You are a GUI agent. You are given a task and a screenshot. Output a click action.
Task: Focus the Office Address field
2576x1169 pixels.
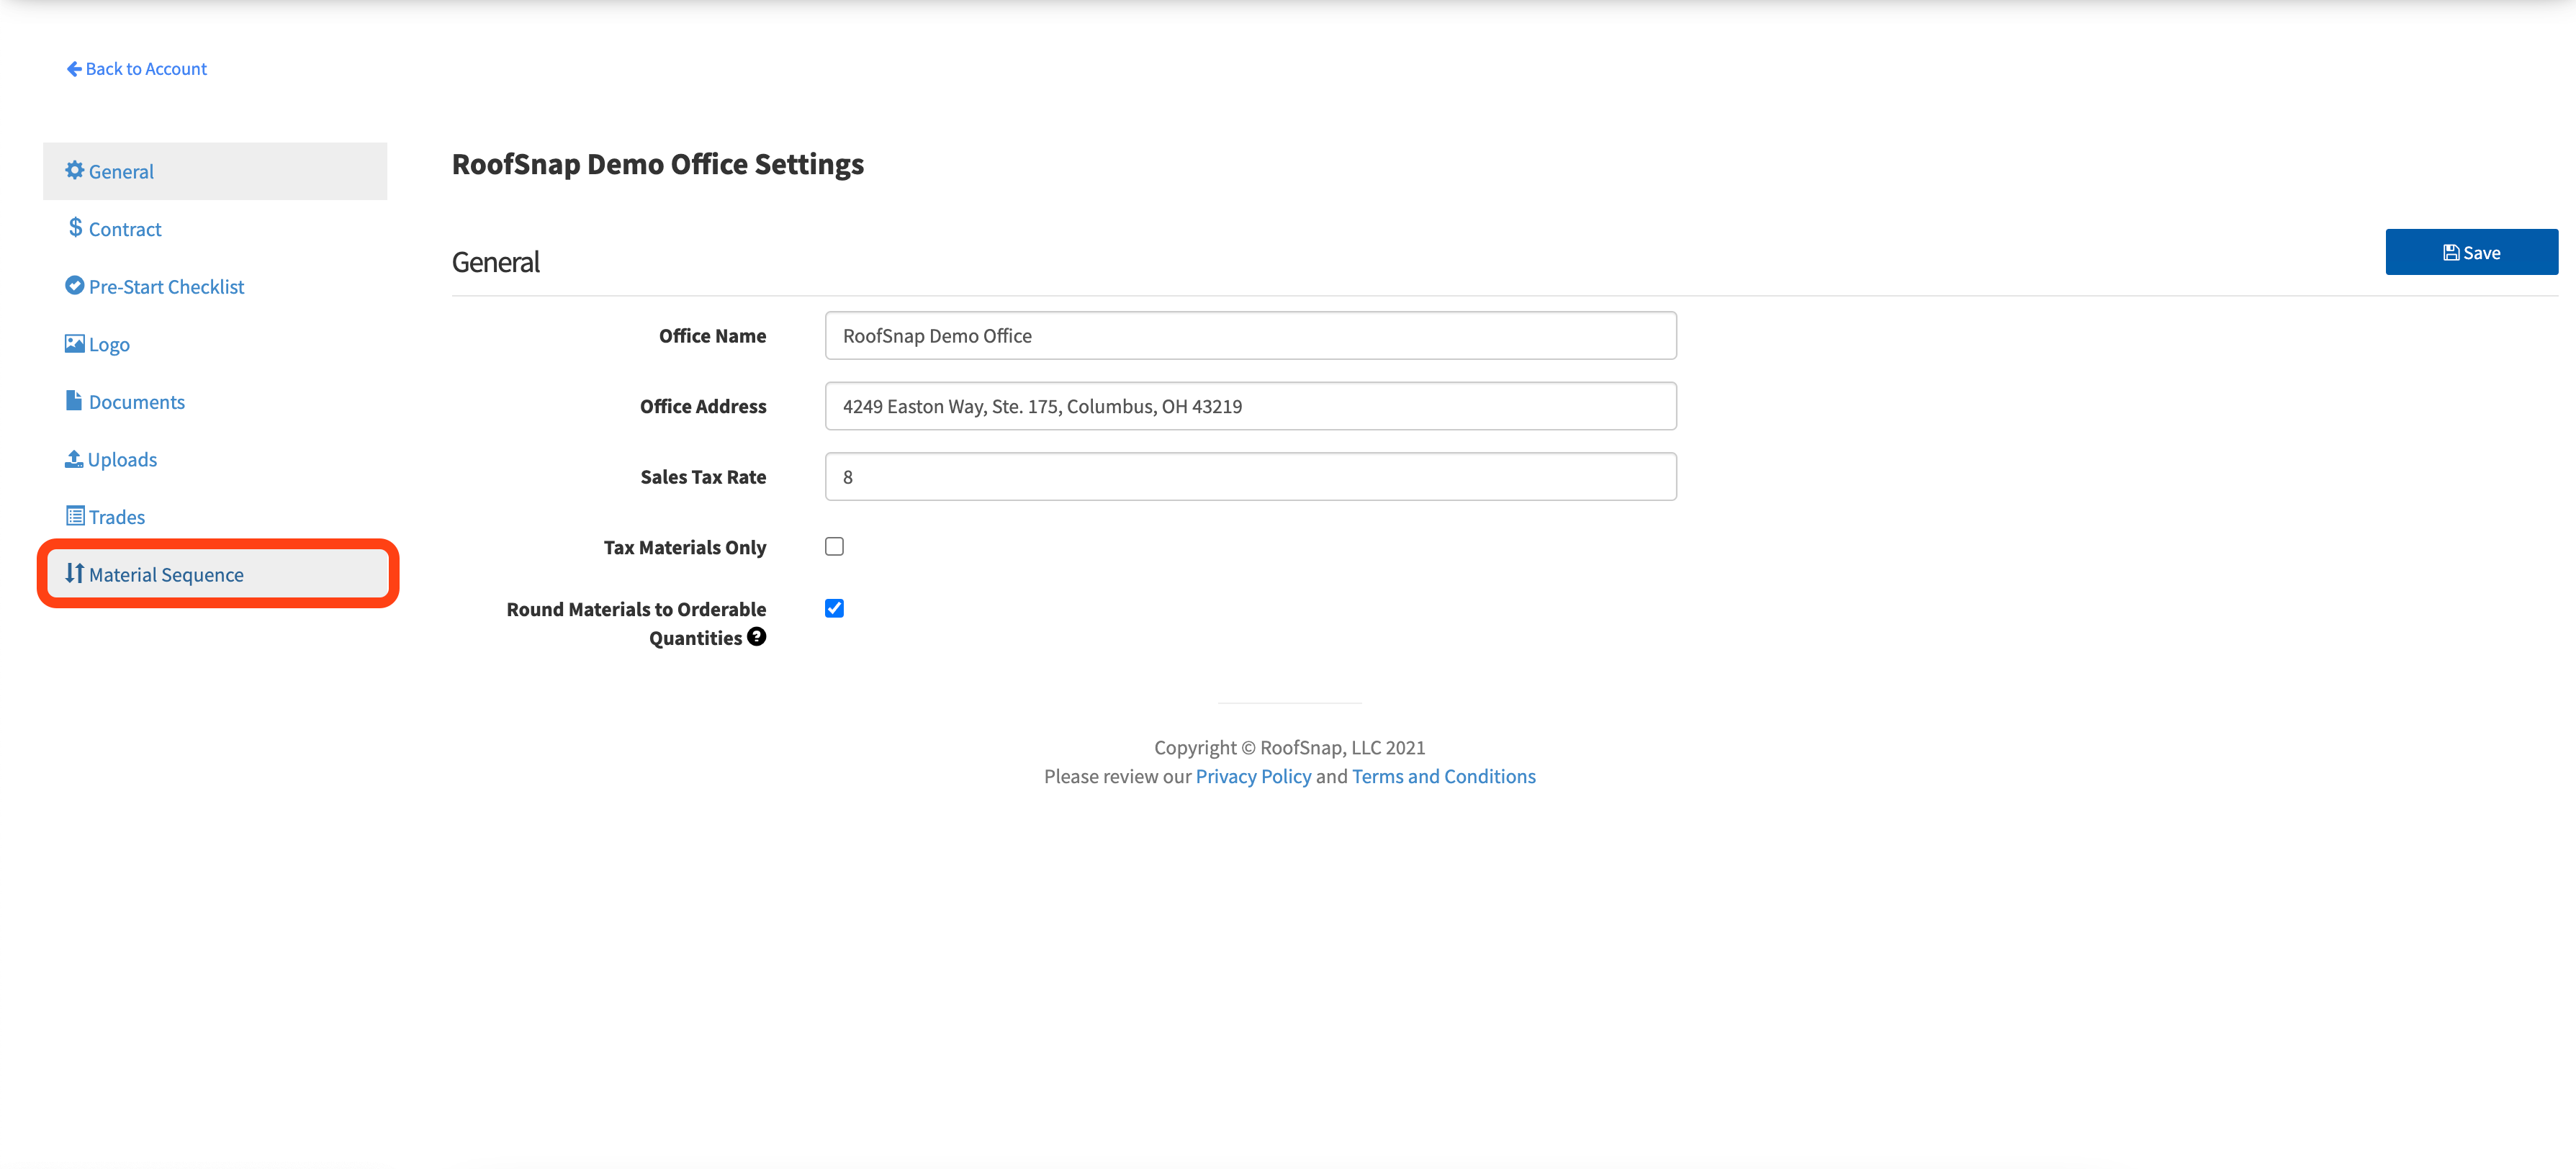pyautogui.click(x=1250, y=406)
